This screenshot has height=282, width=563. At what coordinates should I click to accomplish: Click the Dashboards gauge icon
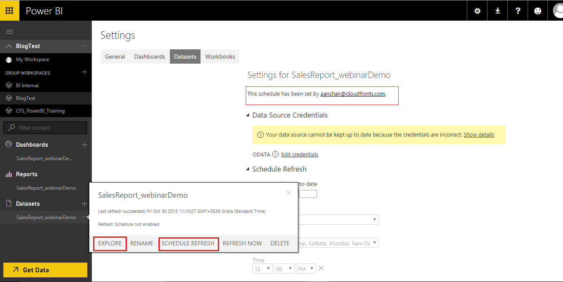coord(8,144)
